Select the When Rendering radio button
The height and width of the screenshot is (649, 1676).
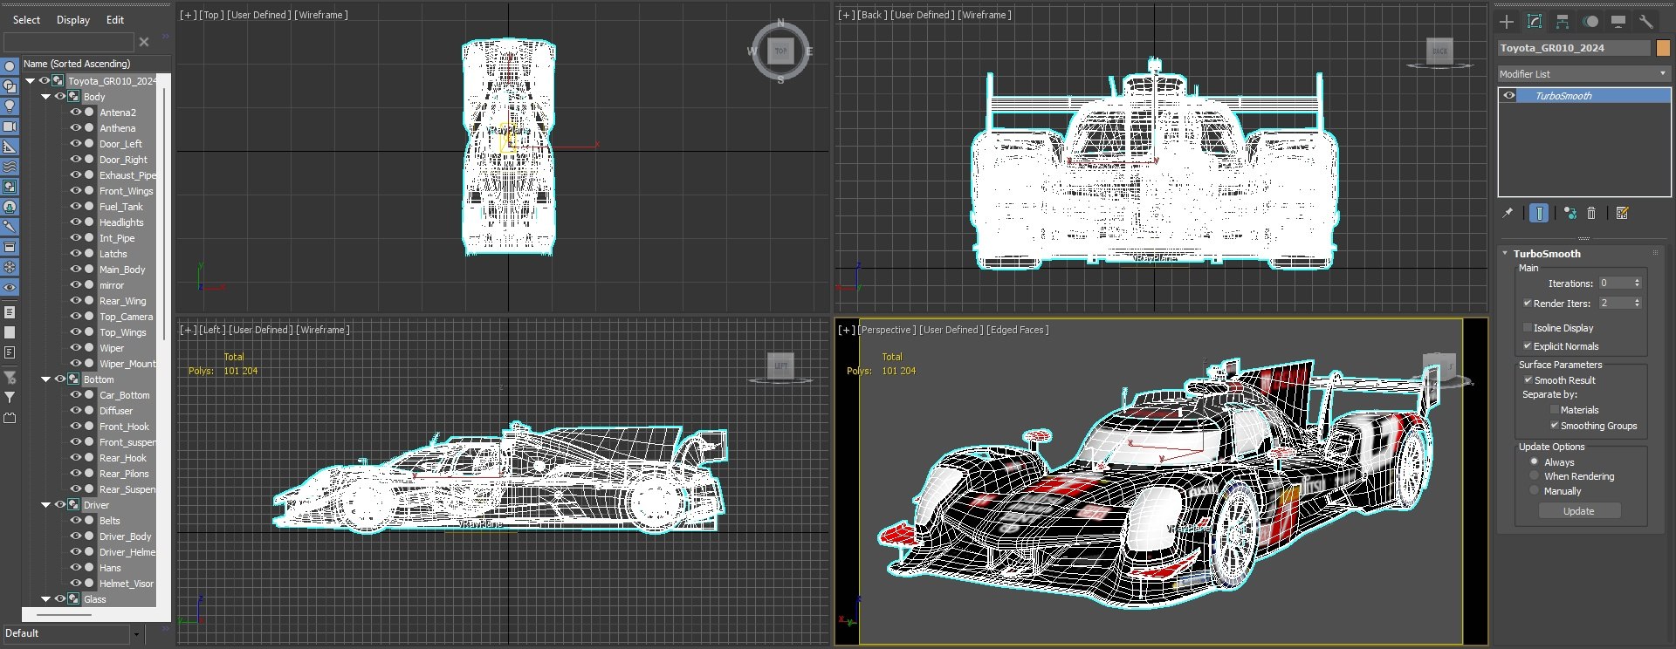click(1535, 476)
